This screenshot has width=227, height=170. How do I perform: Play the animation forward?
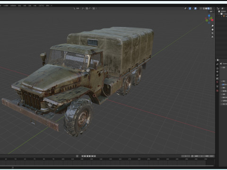point(90,156)
